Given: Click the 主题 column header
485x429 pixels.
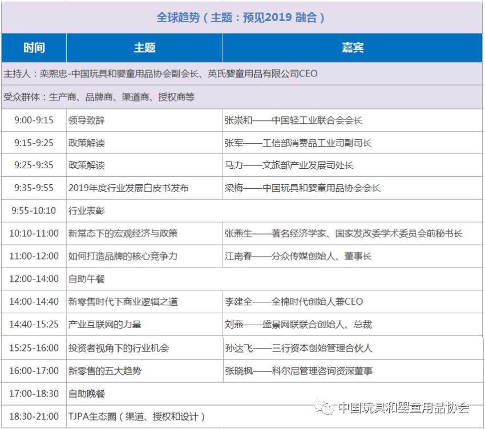Looking at the screenshot, I should 144,48.
